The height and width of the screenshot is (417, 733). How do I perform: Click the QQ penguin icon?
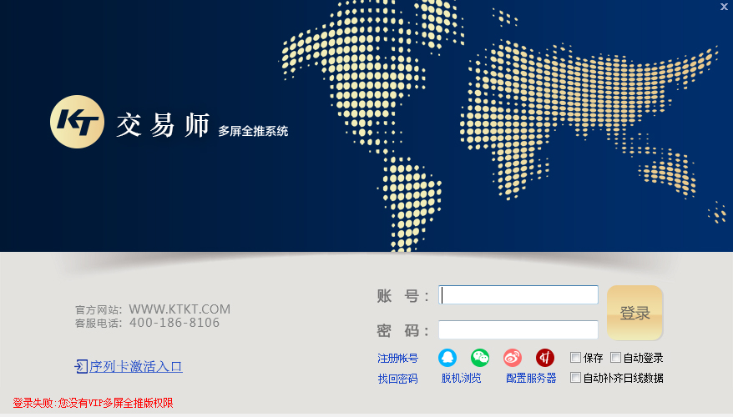[447, 358]
